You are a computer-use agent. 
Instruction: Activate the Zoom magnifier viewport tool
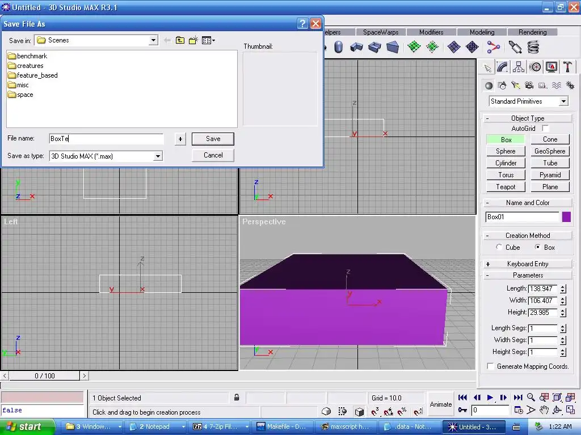point(531,398)
